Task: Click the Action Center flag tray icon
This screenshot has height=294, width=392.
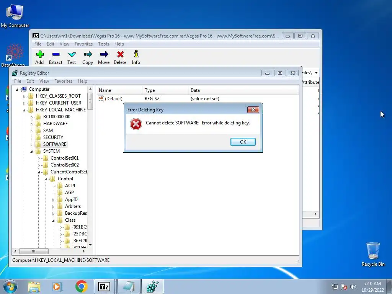Action: (344, 287)
